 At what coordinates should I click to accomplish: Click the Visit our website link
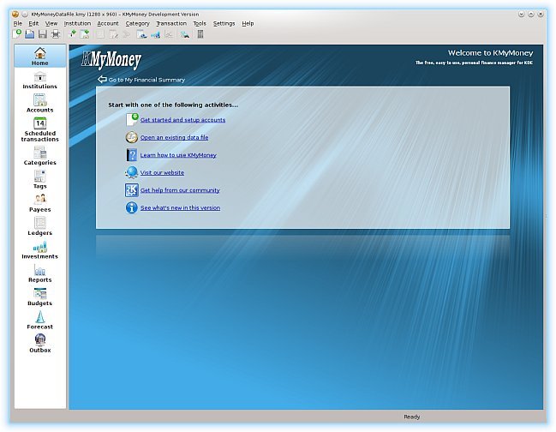point(162,173)
